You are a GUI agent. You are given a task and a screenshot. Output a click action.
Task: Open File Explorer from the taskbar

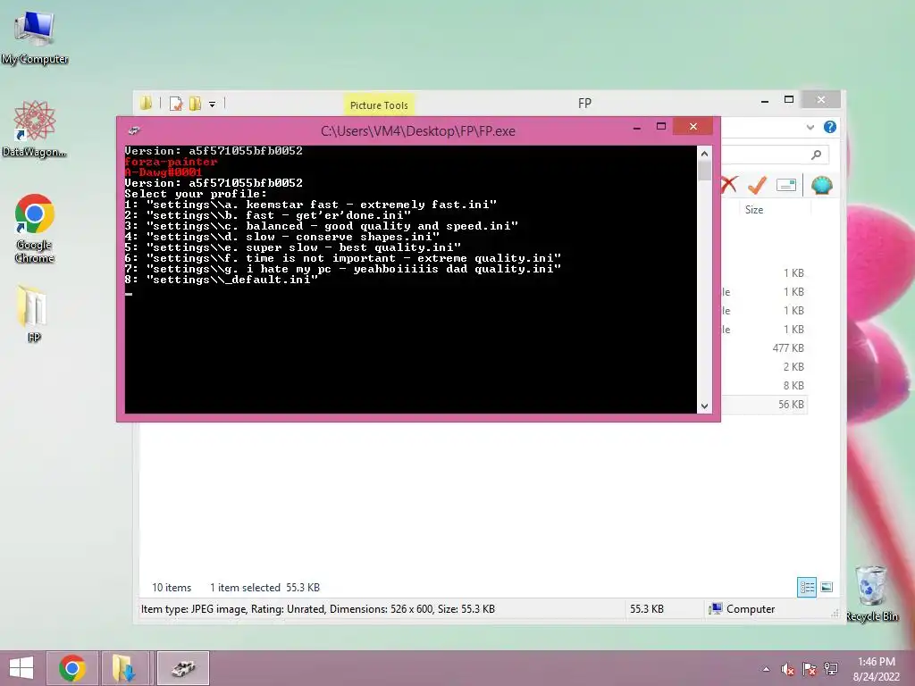coord(124,668)
